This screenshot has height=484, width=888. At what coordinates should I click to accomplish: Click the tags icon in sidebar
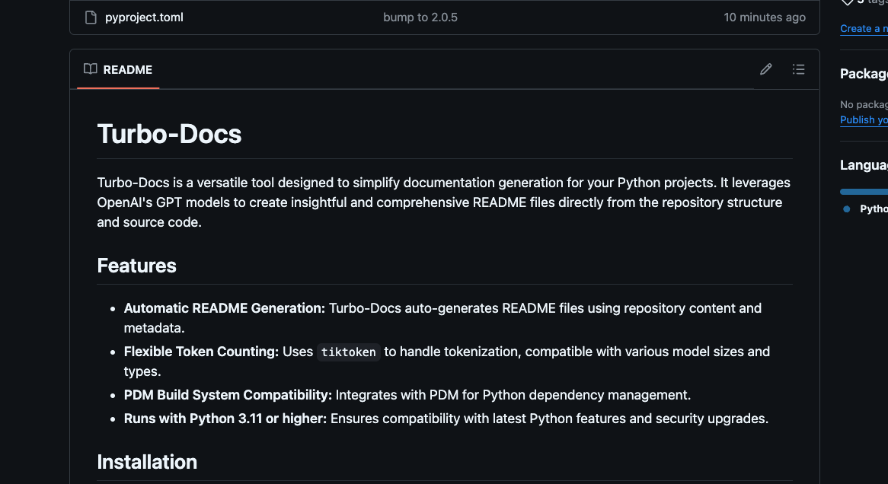(847, 2)
